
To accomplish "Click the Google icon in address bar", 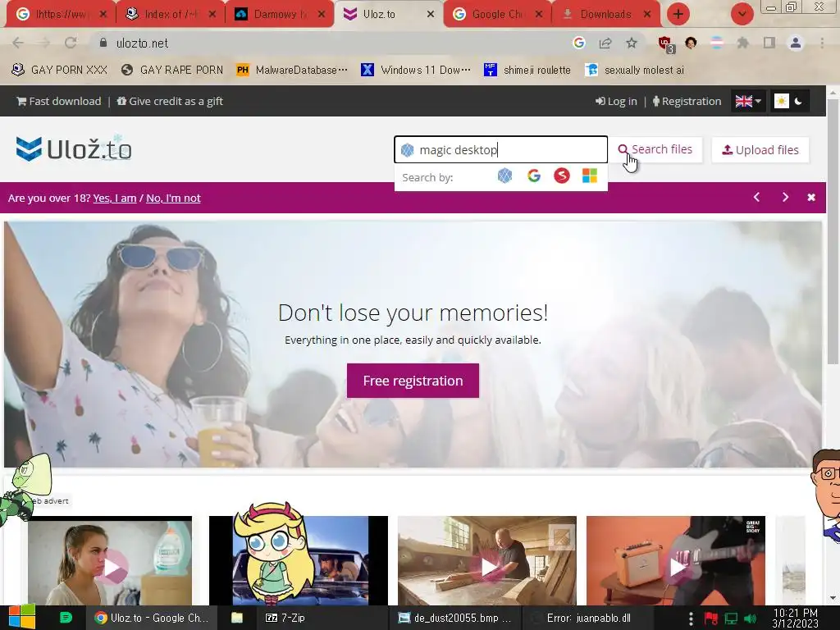I will tap(578, 43).
